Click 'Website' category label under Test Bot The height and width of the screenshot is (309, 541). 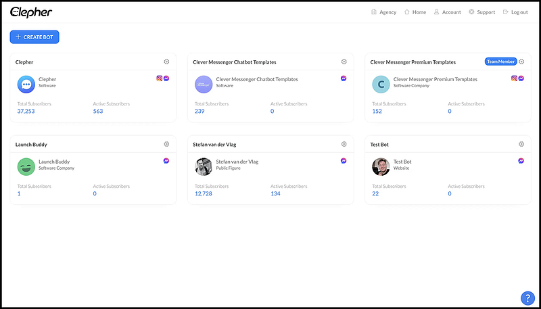pyautogui.click(x=401, y=168)
